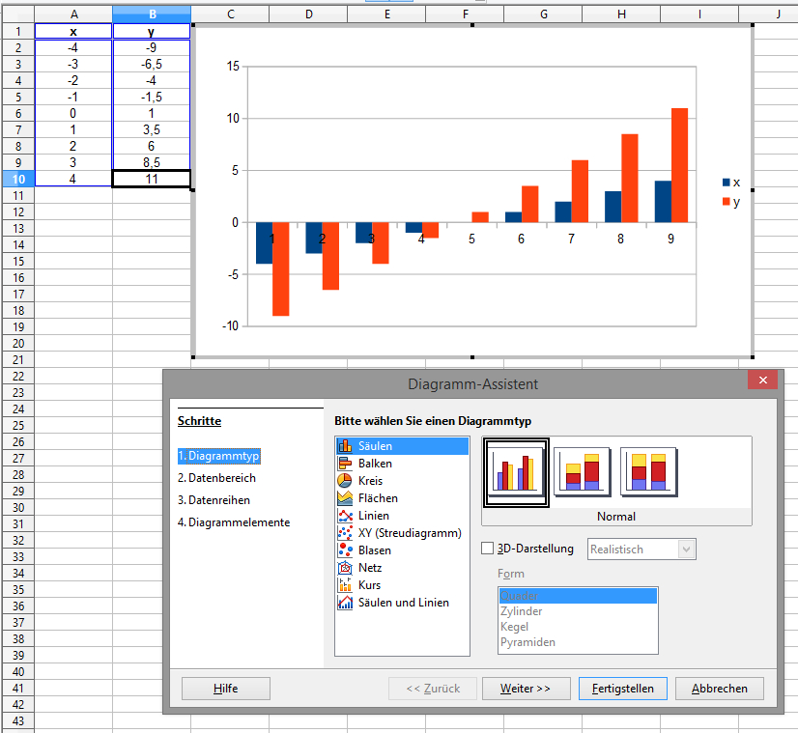Select the percent stacked columns thumbnail
The height and width of the screenshot is (733, 798).
[x=649, y=471]
